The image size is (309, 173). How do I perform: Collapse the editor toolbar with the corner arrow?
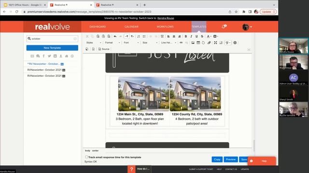coord(249,49)
